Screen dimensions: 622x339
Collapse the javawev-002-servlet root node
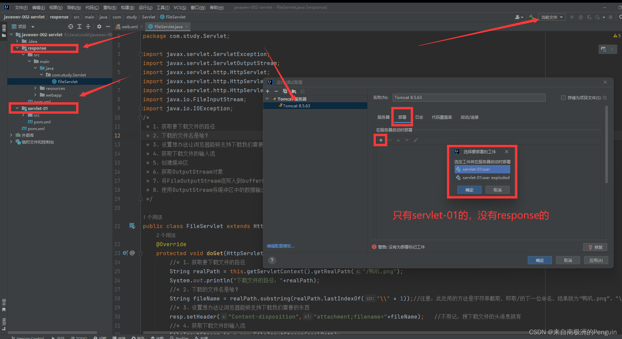tap(11, 35)
